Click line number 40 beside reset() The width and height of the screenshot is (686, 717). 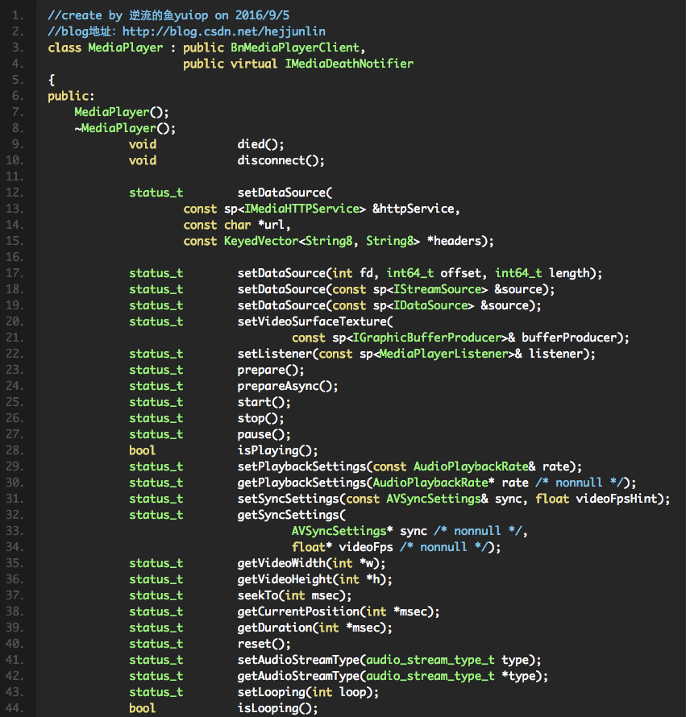[x=17, y=644]
